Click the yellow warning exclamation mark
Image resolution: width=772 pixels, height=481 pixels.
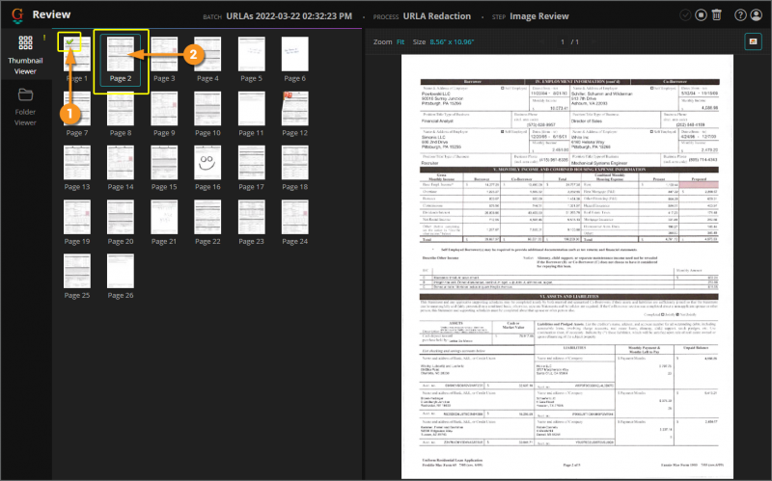tap(44, 38)
